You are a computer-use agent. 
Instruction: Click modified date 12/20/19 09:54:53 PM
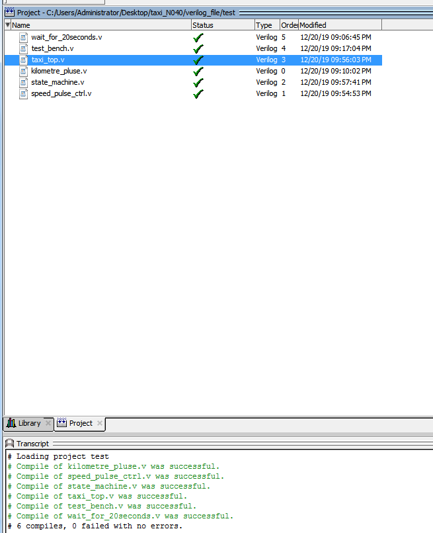click(x=336, y=93)
